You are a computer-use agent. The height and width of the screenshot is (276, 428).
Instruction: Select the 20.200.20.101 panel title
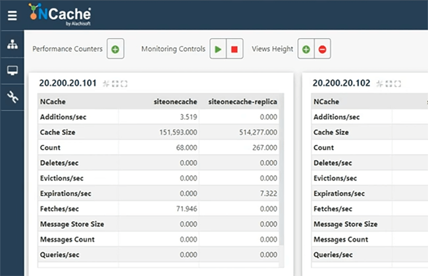[68, 83]
